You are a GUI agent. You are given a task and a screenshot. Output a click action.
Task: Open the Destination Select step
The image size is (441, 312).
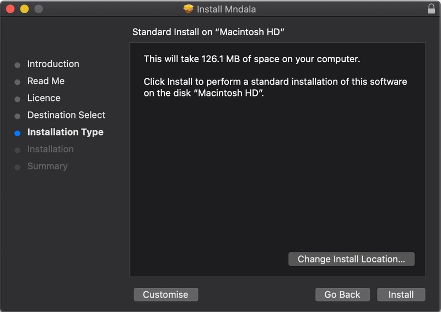(66, 115)
